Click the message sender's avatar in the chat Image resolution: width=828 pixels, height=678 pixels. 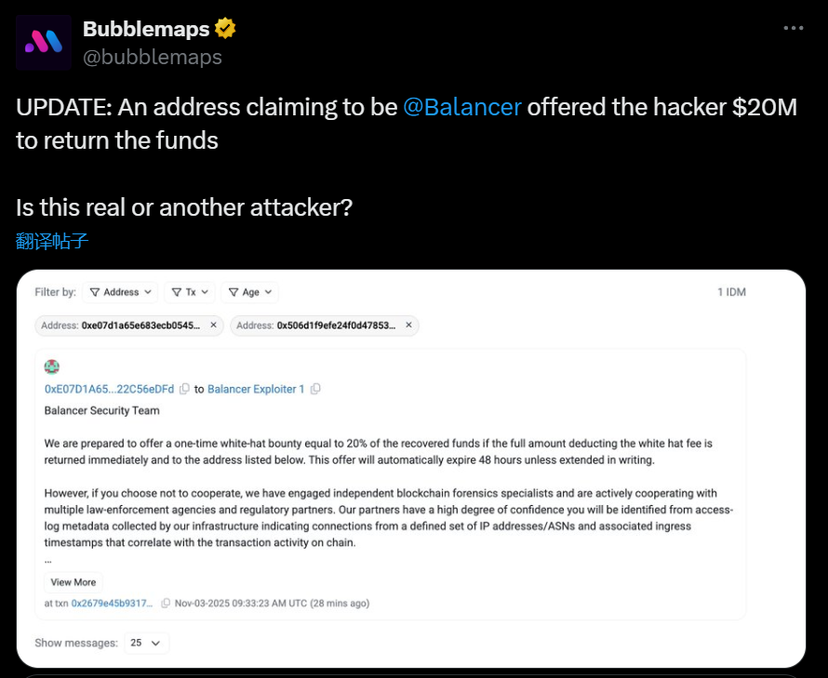tap(53, 366)
